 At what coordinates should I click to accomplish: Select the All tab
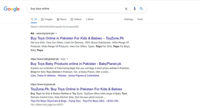(x=34, y=19)
